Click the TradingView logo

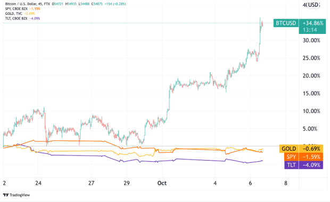click(x=16, y=195)
